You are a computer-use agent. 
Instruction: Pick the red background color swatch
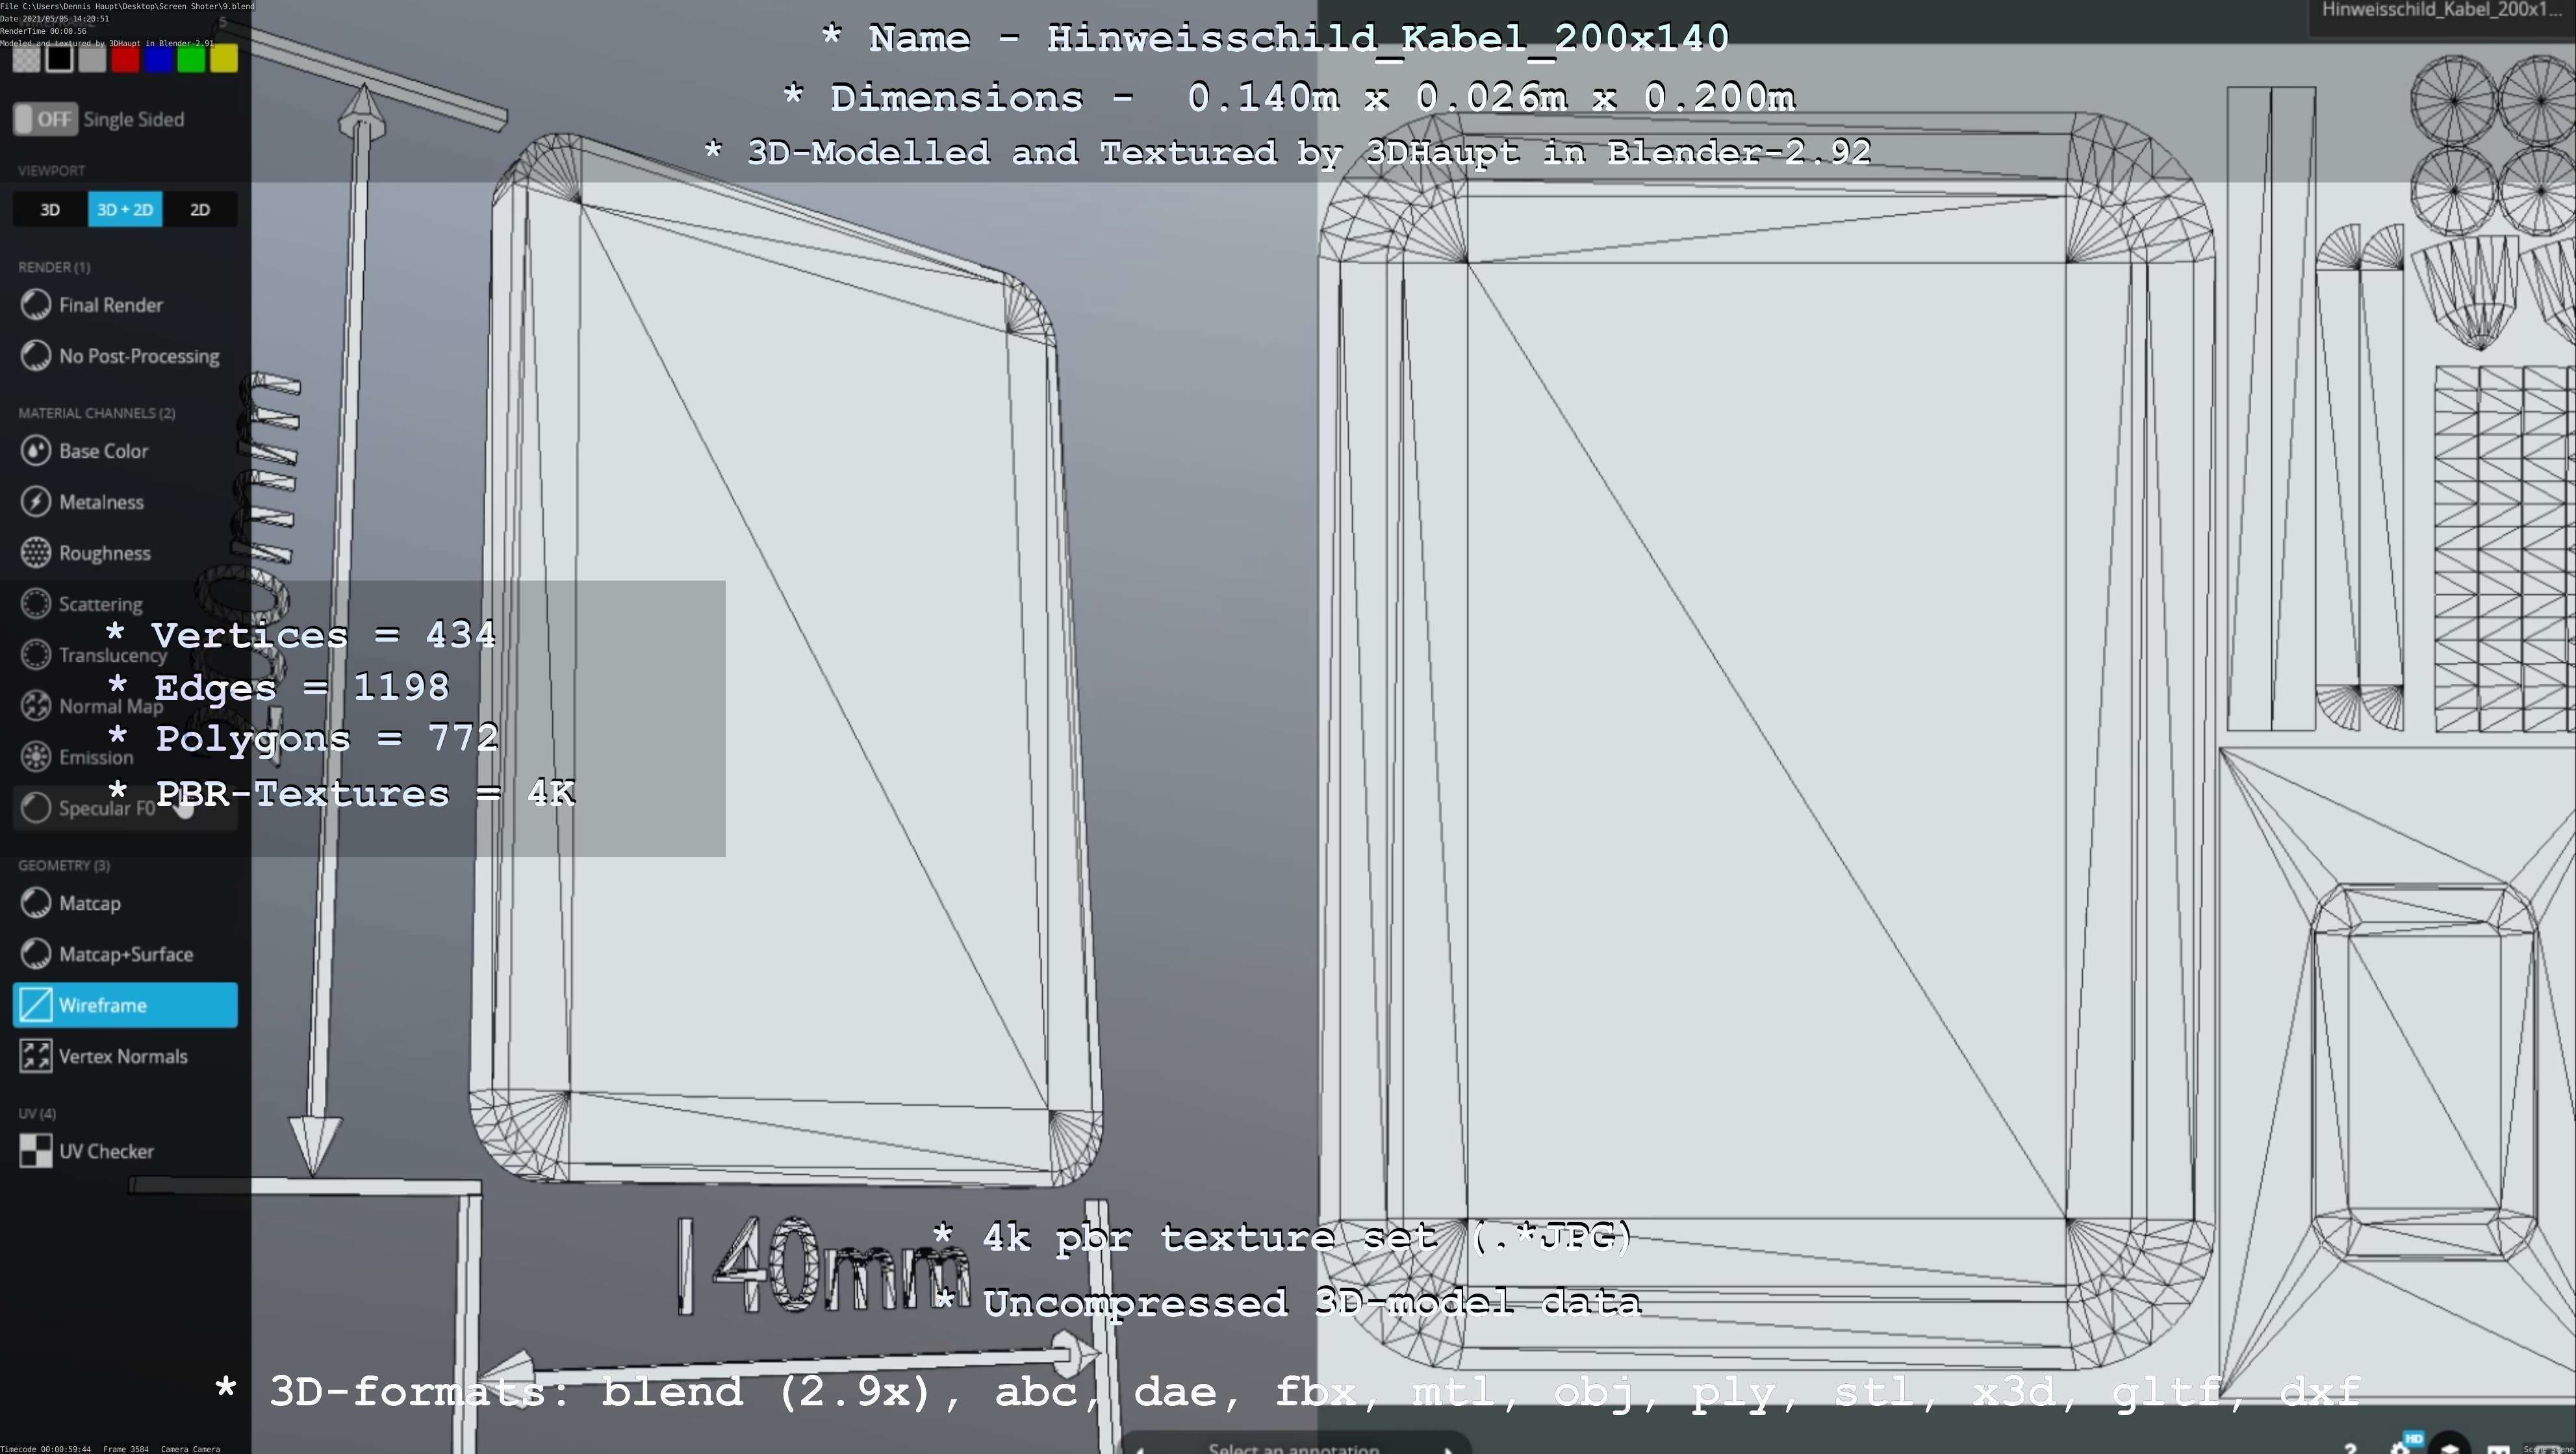click(x=125, y=59)
